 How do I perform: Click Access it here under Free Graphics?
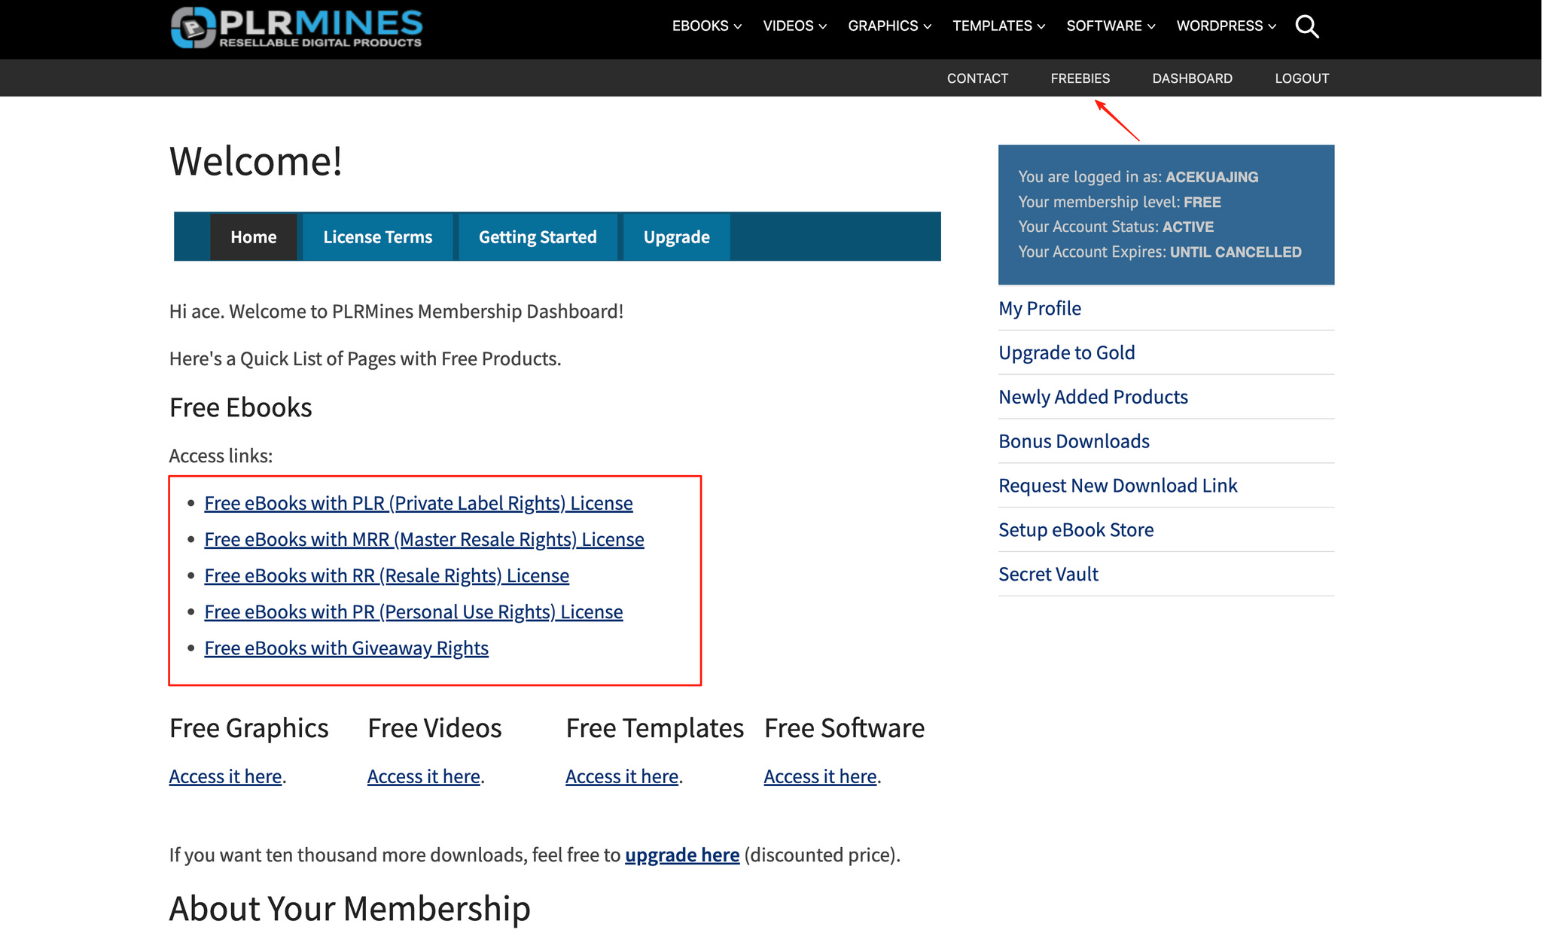coord(225,776)
